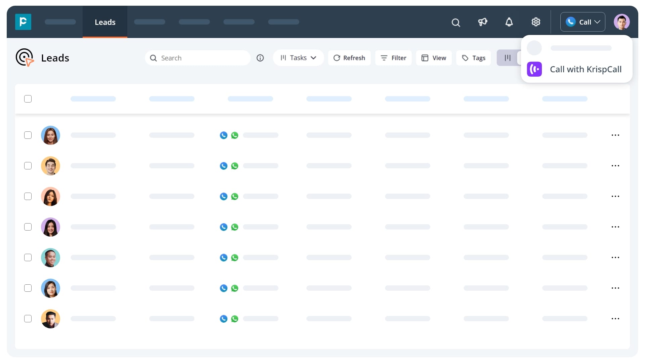Open the Filter button
The image size is (645, 363).
coord(393,58)
